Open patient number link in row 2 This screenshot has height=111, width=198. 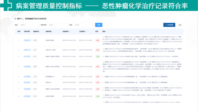pos(27,50)
